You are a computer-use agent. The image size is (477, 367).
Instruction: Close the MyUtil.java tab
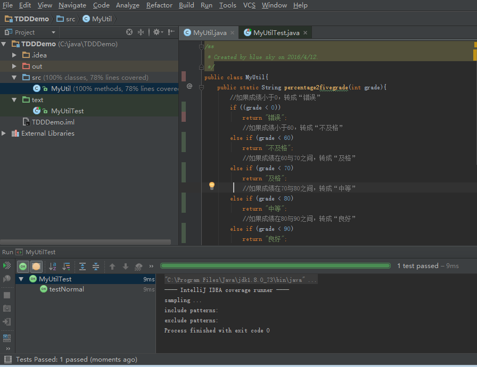(233, 33)
